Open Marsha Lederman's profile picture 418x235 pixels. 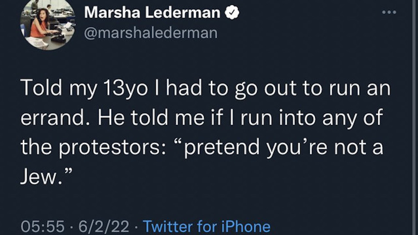47,25
